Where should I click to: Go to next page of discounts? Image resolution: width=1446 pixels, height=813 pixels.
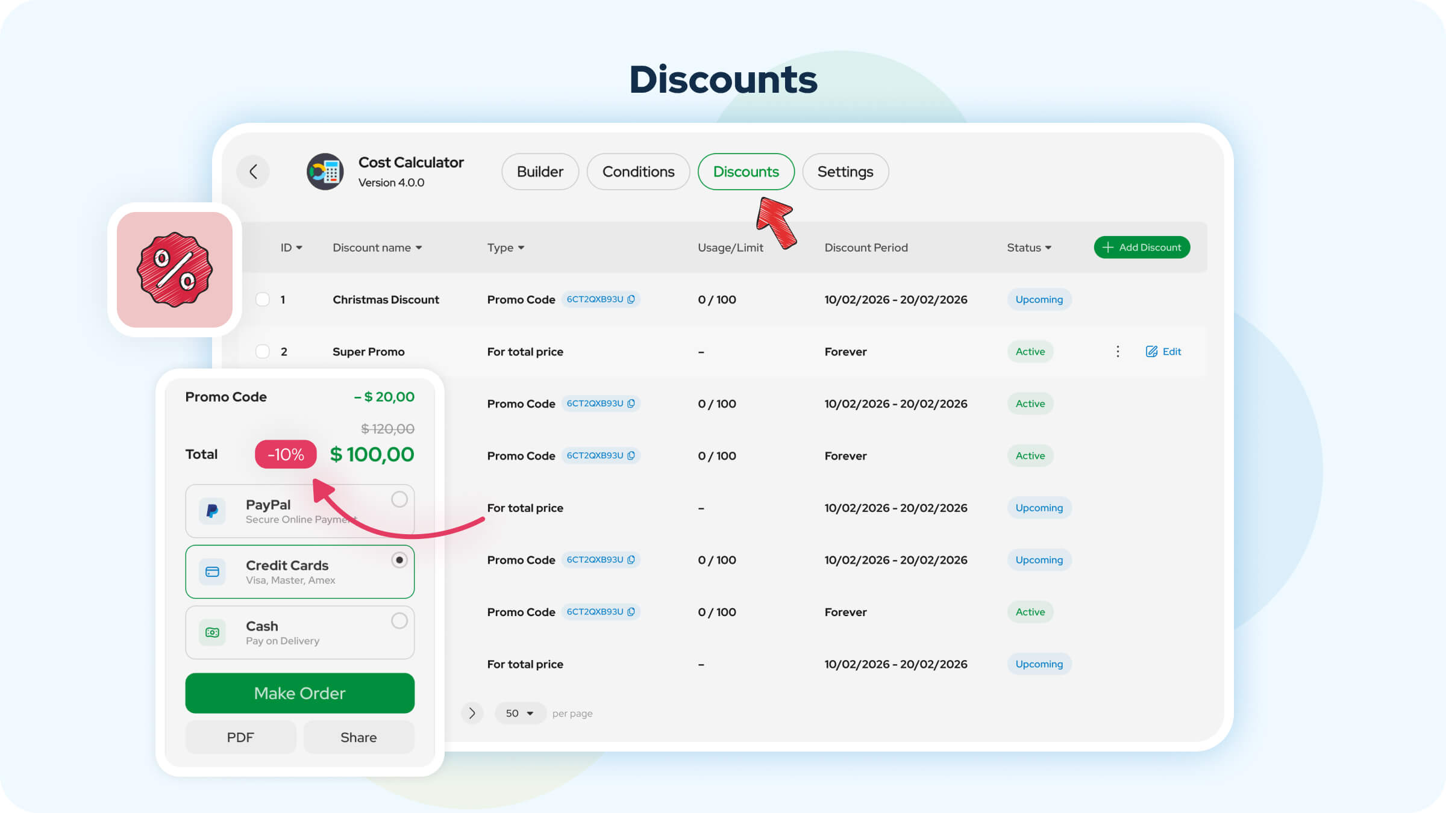472,713
